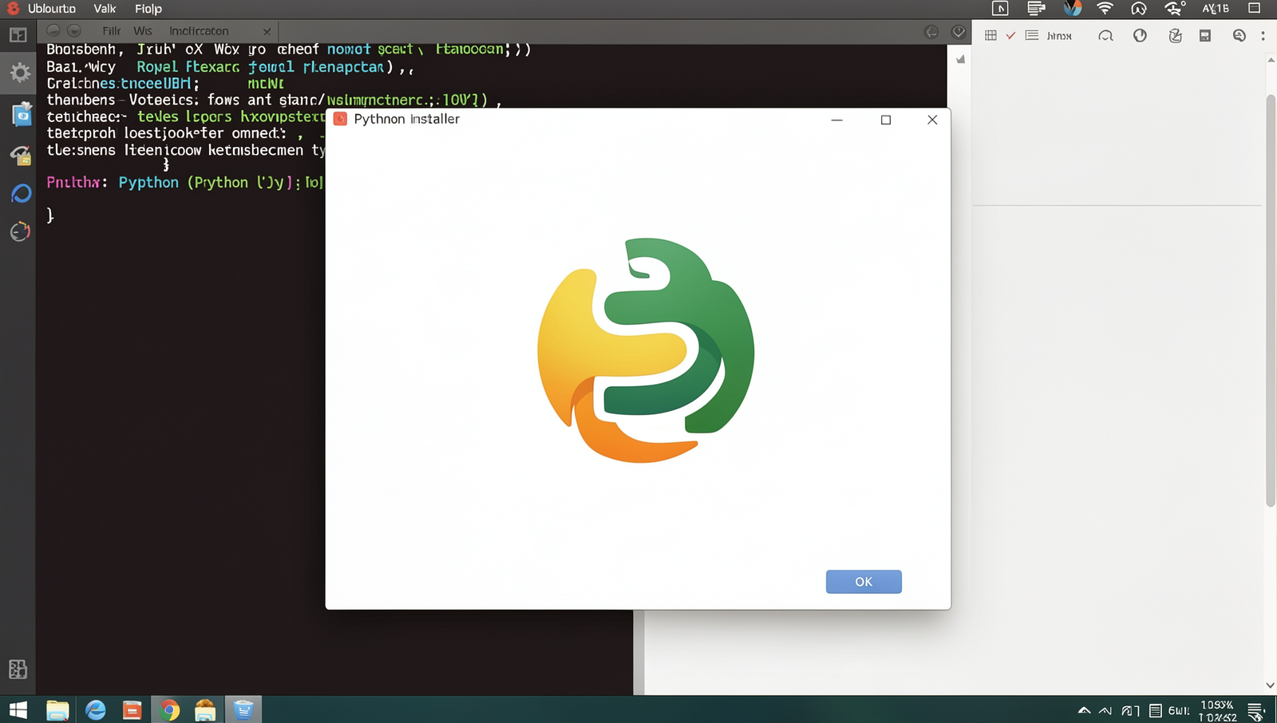The image size is (1277, 723).
Task: Open the blue swirl icon in sidebar
Action: tap(21, 193)
